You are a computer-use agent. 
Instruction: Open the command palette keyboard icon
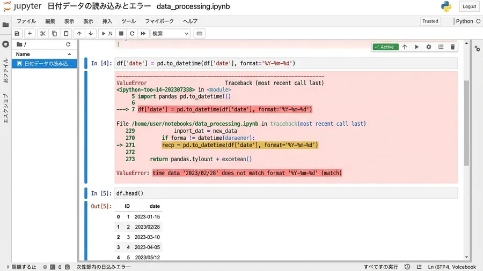point(199,34)
